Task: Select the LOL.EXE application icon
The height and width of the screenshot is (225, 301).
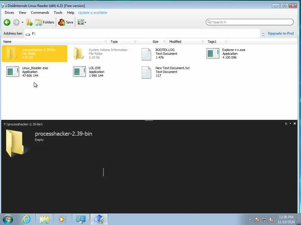Action: 79,71
